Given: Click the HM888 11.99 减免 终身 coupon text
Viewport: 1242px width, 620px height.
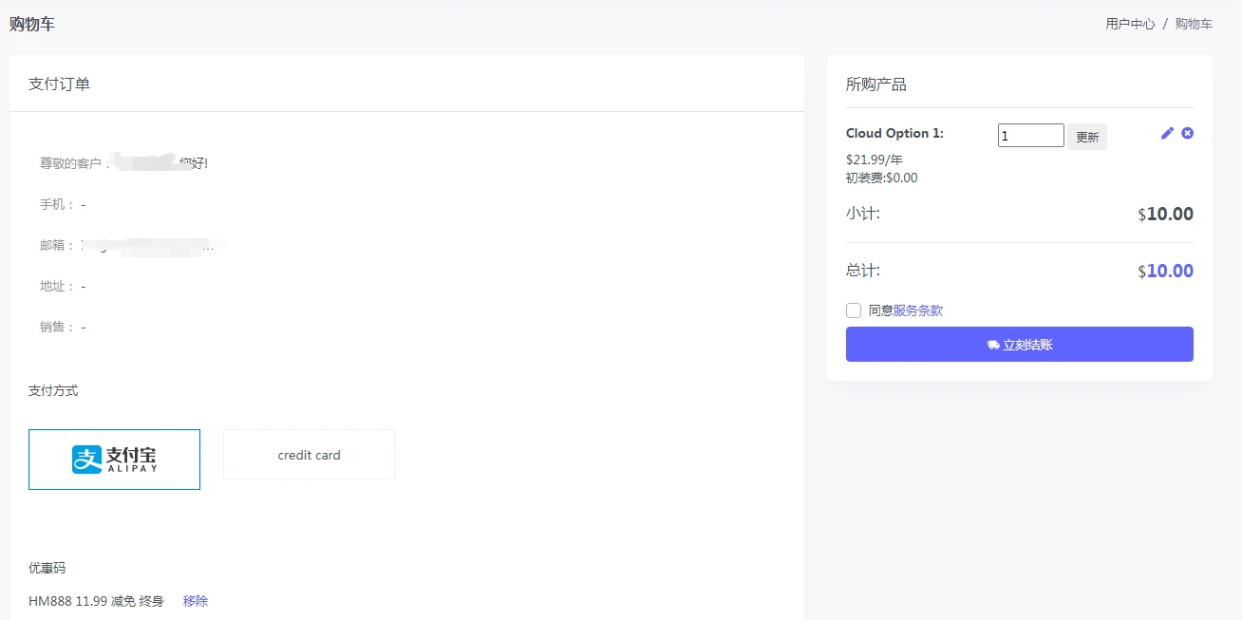Looking at the screenshot, I should [96, 601].
